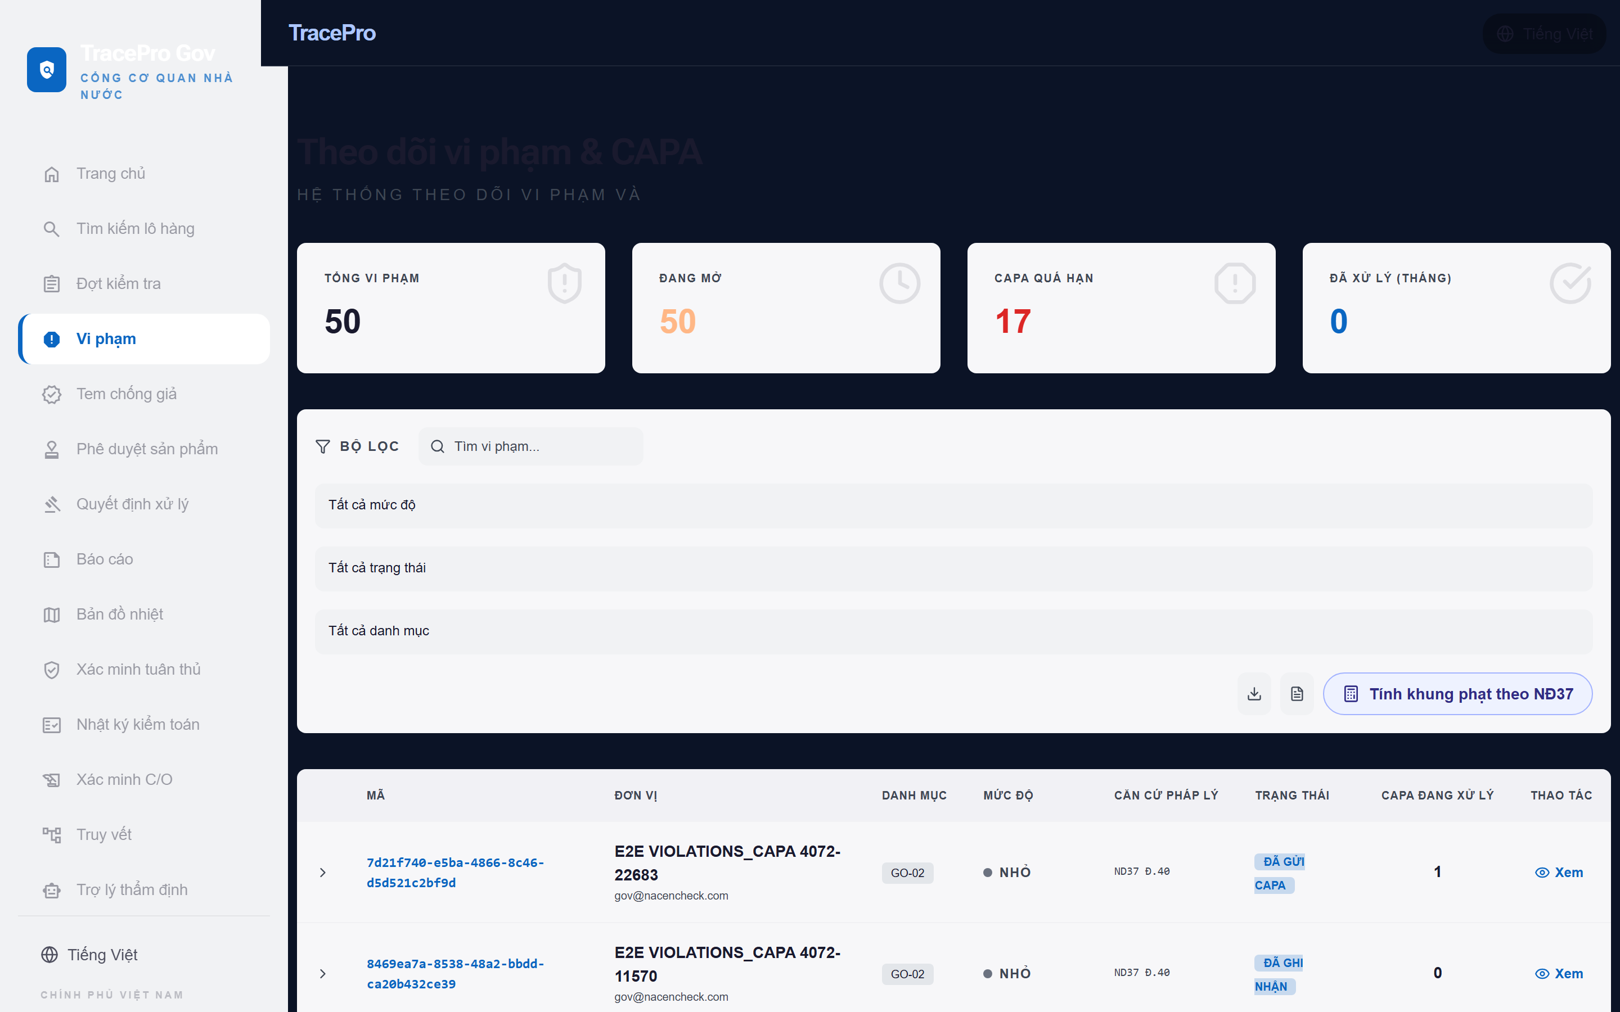The width and height of the screenshot is (1620, 1012).
Task: Click Quyết định xử lý gavel icon
Action: click(x=52, y=504)
